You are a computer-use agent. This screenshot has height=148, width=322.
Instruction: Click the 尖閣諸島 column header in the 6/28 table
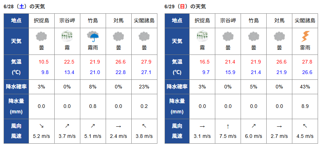(144, 21)
